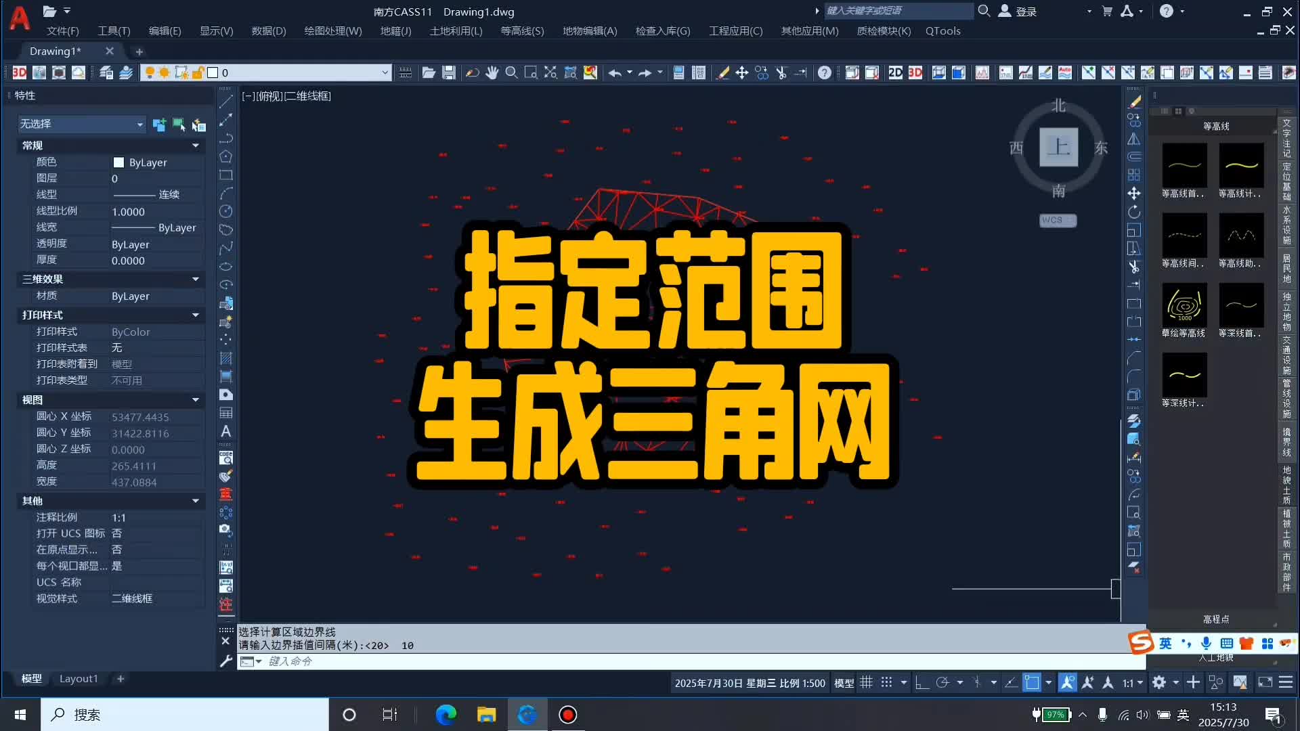
Task: Open the help question mark icon
Action: pos(824,72)
